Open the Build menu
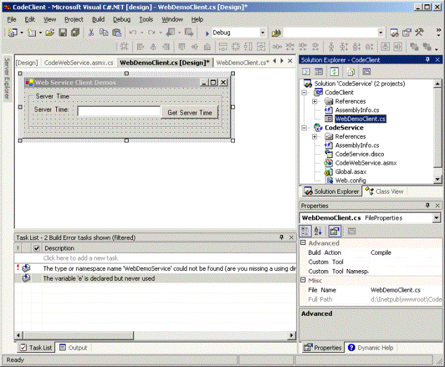Viewport: 445px width, 367px height. [98, 20]
